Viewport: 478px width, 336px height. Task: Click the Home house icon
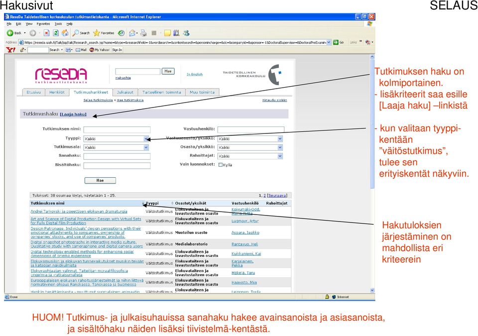65,33
